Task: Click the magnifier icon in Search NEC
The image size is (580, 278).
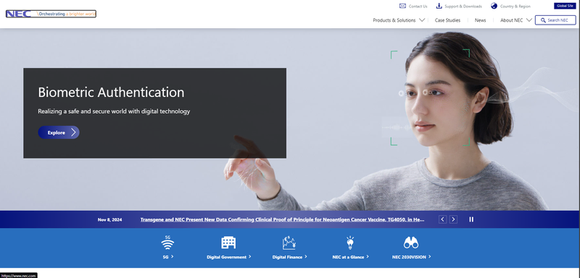Action: [543, 20]
